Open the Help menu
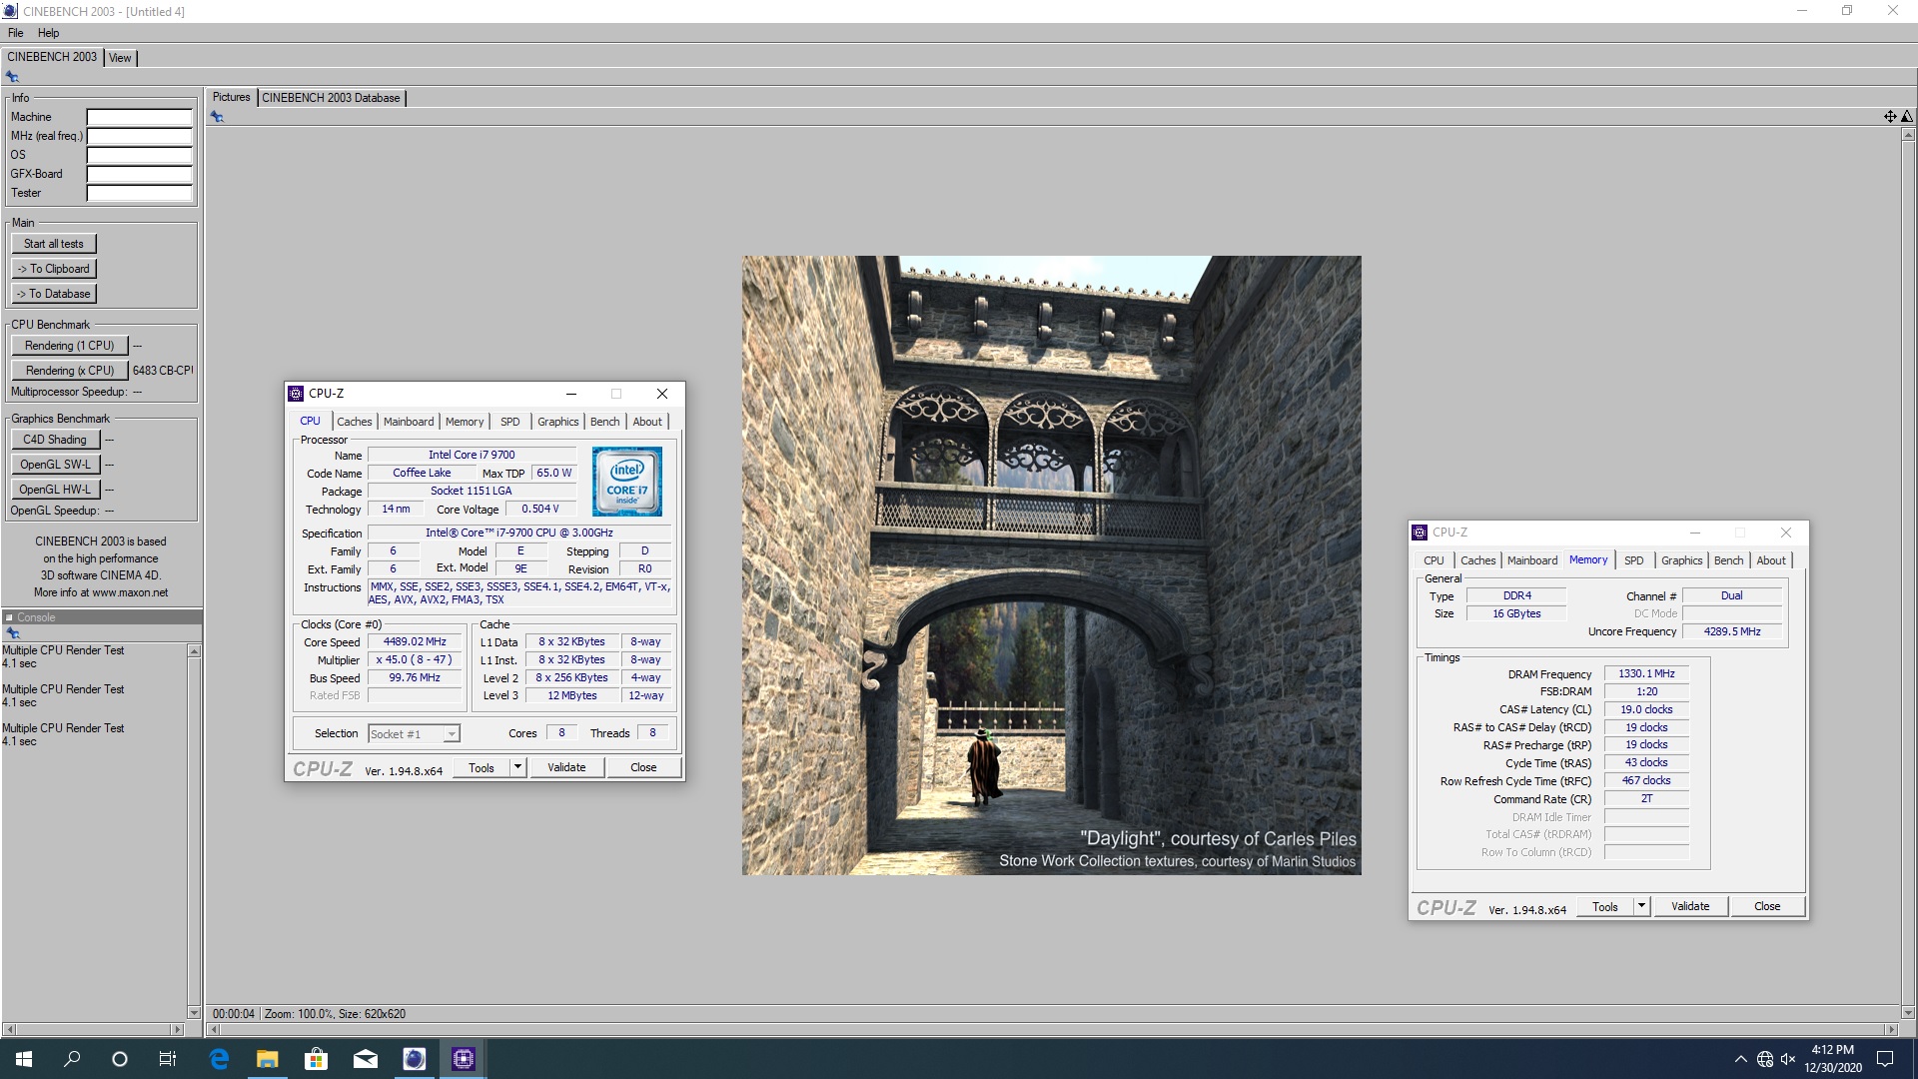 [x=48, y=33]
